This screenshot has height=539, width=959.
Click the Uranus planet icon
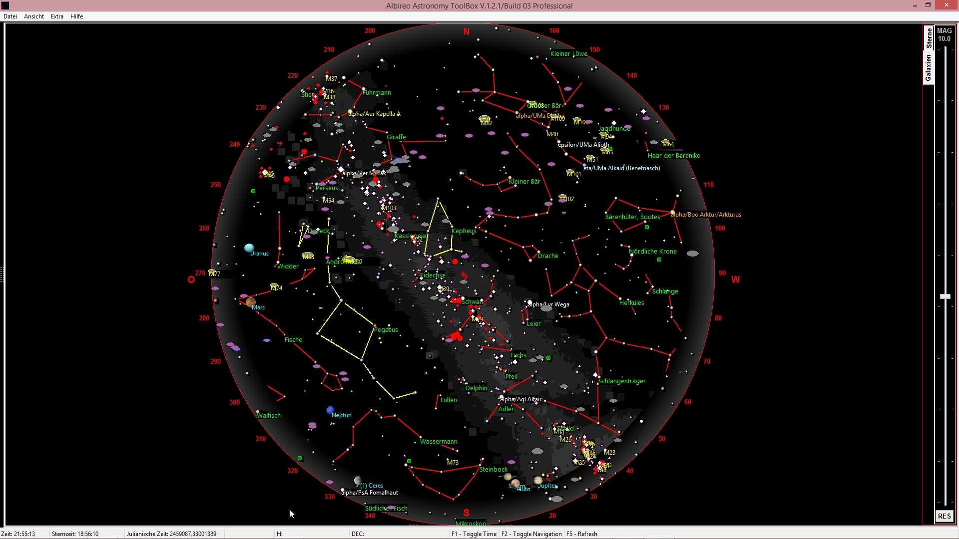tap(249, 248)
